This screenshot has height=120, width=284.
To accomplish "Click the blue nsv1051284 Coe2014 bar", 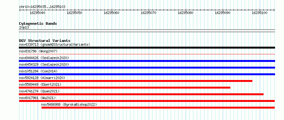I will 147,74.
